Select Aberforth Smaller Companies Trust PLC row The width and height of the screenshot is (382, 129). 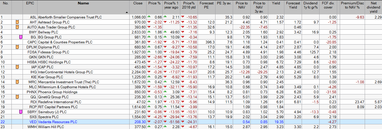(191, 17)
